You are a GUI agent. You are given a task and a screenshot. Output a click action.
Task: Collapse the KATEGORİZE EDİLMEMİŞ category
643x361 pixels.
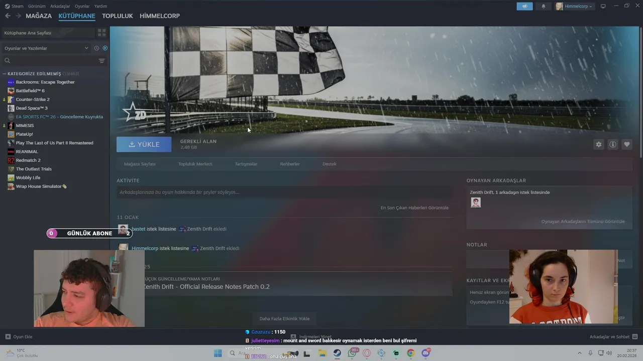tap(40, 74)
